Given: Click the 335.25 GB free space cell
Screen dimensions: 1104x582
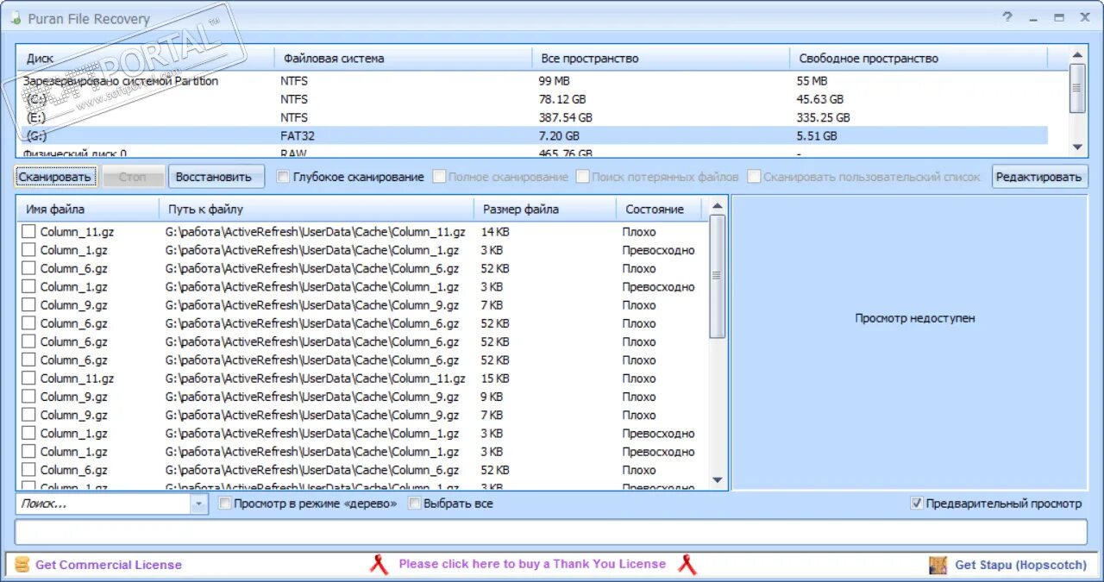Looking at the screenshot, I should [824, 117].
